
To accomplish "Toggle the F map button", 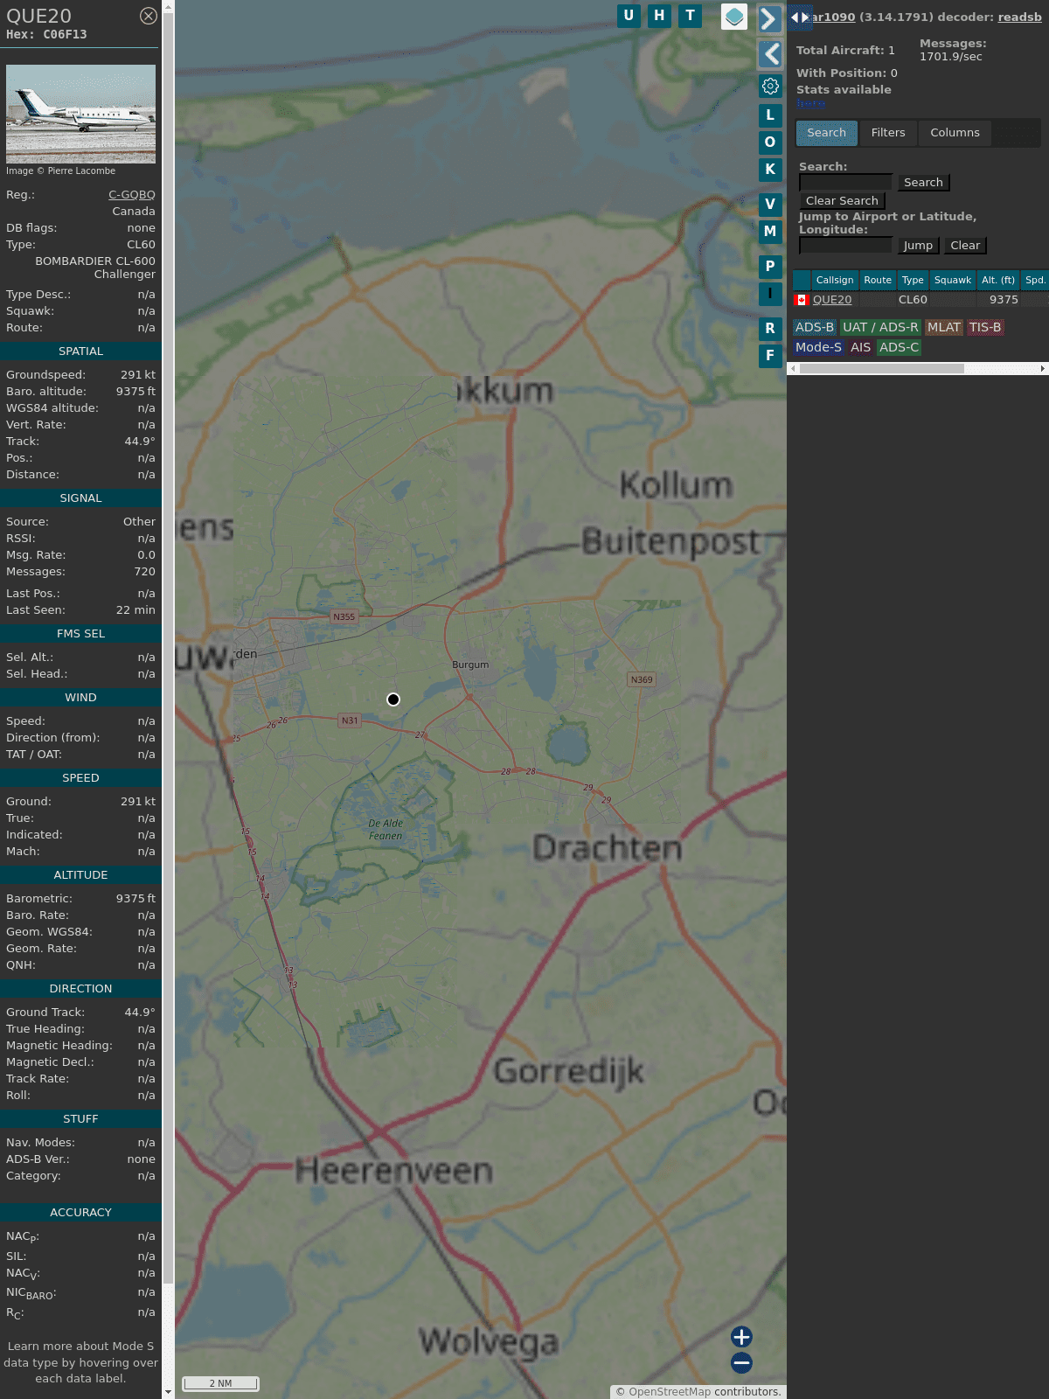I will point(770,356).
